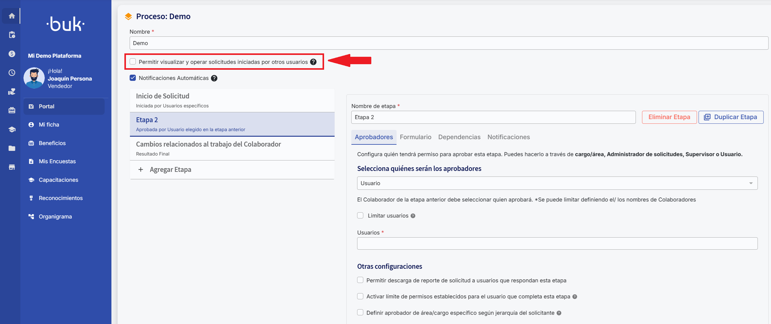Click the clock icon in left rail
The image size is (771, 324).
pyautogui.click(x=12, y=73)
